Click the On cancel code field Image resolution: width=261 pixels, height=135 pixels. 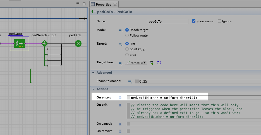(194, 124)
